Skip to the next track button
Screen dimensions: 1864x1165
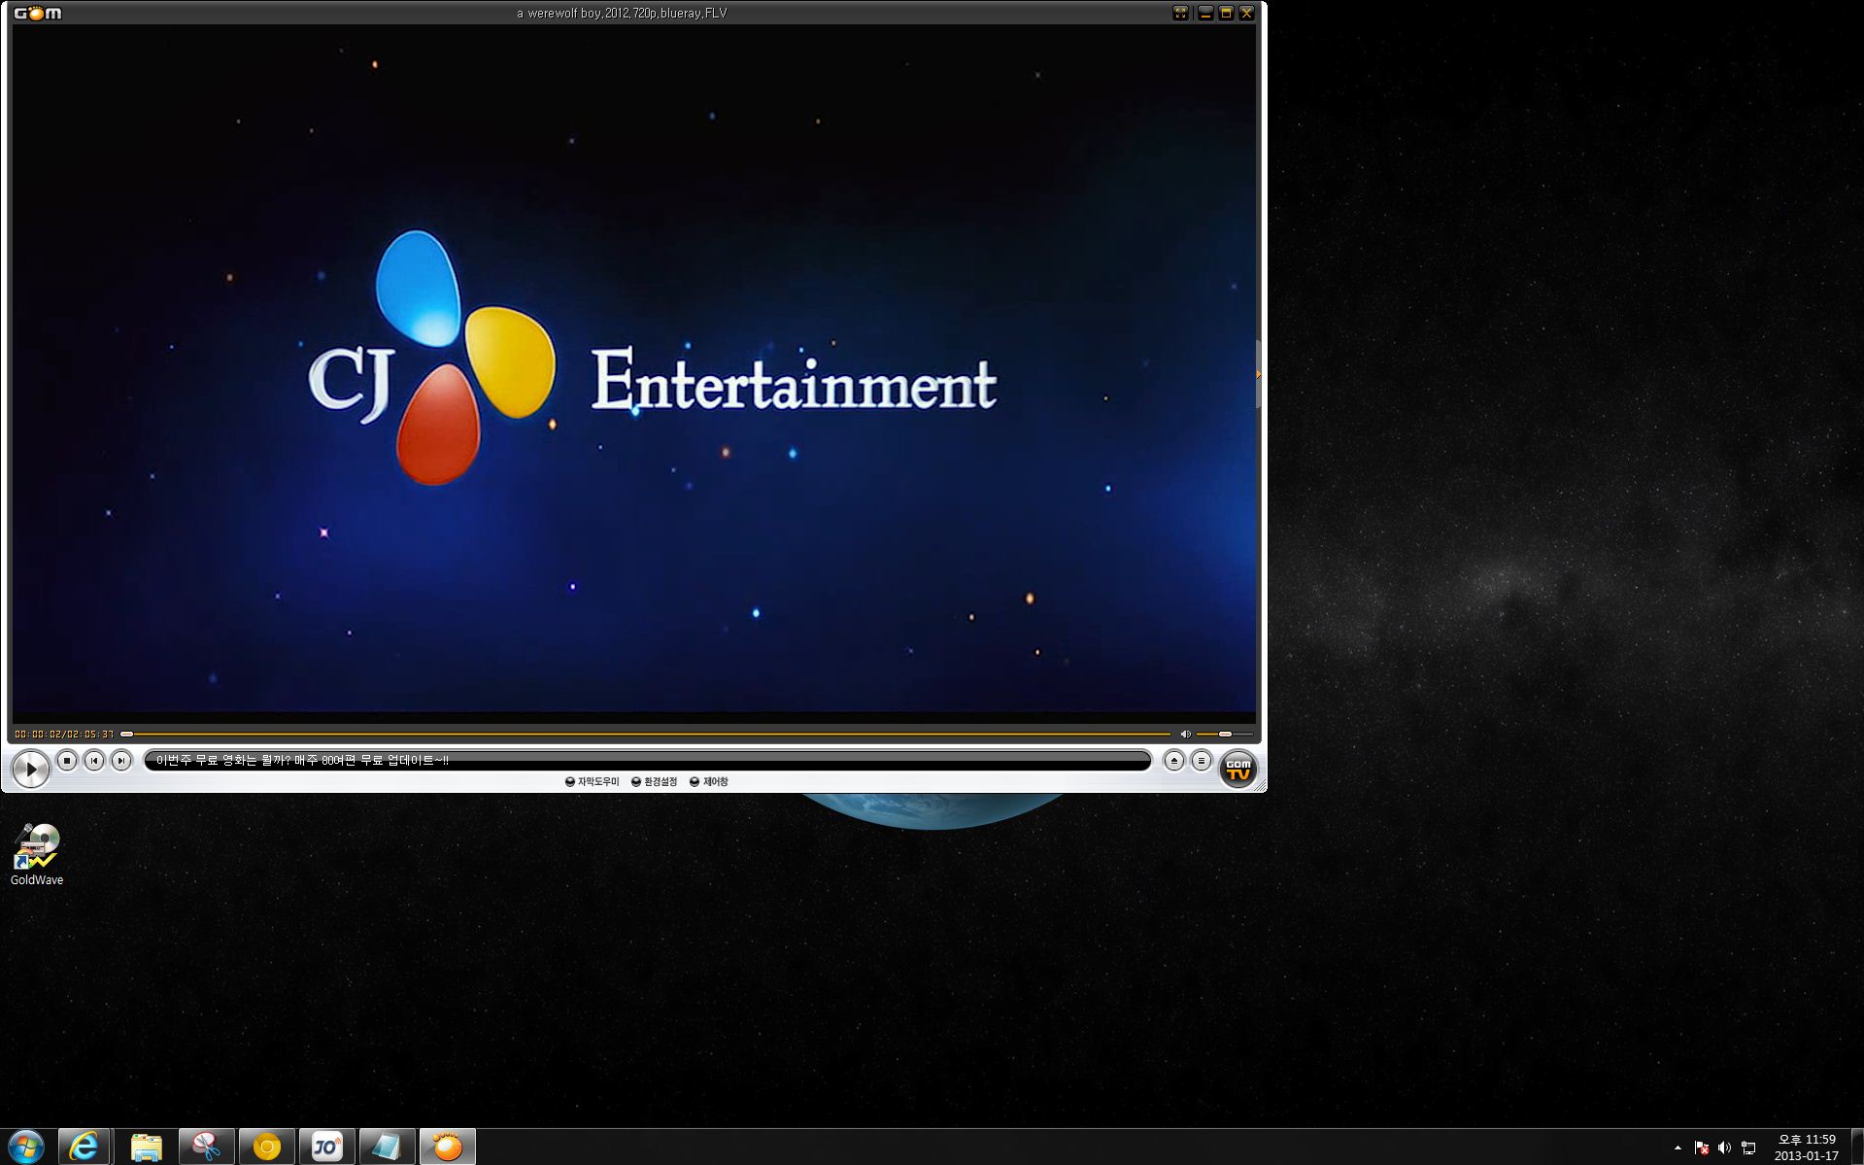[121, 761]
